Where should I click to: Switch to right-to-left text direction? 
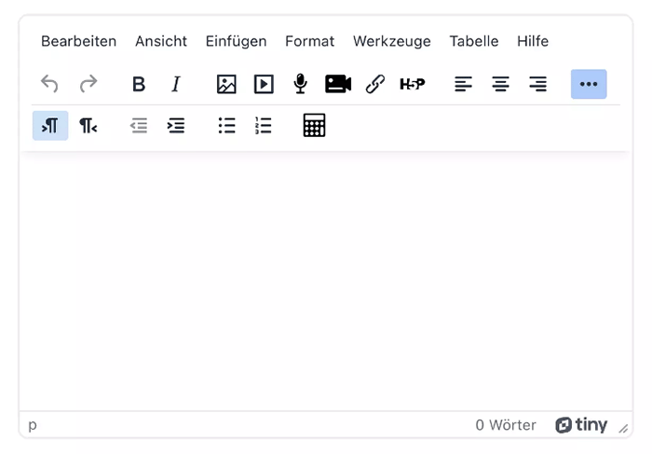point(88,126)
